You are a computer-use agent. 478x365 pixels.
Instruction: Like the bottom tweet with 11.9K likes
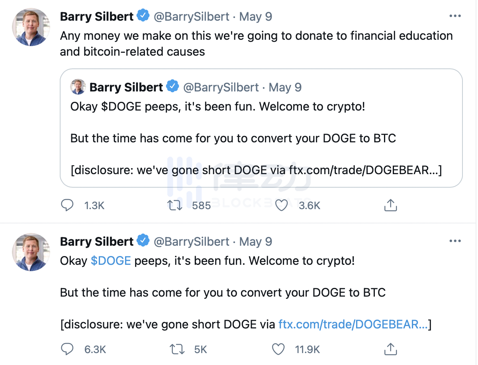tap(278, 349)
